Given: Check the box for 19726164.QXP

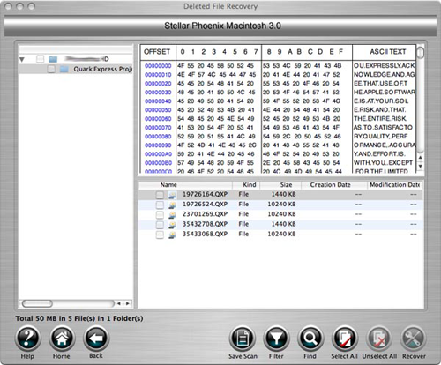Looking at the screenshot, I should click(x=160, y=195).
